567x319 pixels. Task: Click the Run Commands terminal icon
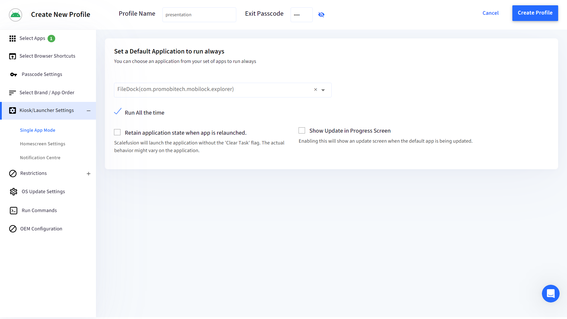[x=14, y=211]
